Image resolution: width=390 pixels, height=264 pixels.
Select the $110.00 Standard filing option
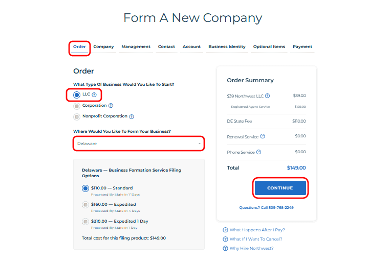pos(85,188)
